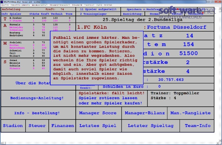222x145 pixels.
Task: Select striker Gomez
Action: click(13, 60)
